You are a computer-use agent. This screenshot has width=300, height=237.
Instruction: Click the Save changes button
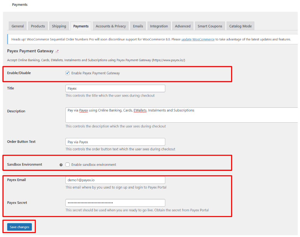(x=19, y=227)
